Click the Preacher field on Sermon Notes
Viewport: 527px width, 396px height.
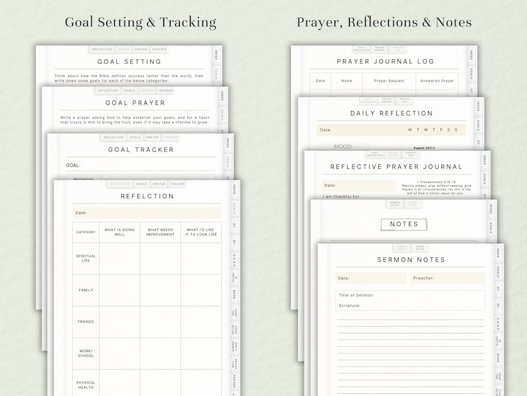coord(447,278)
